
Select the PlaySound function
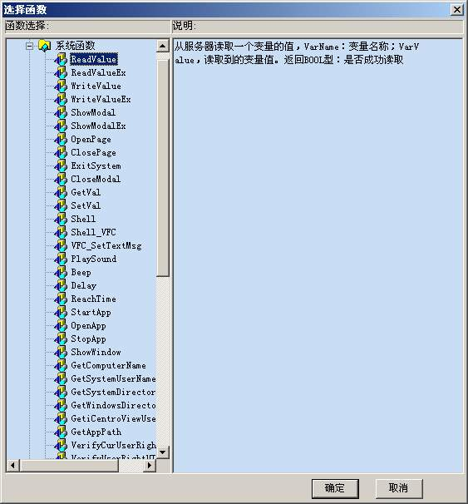coord(94,259)
